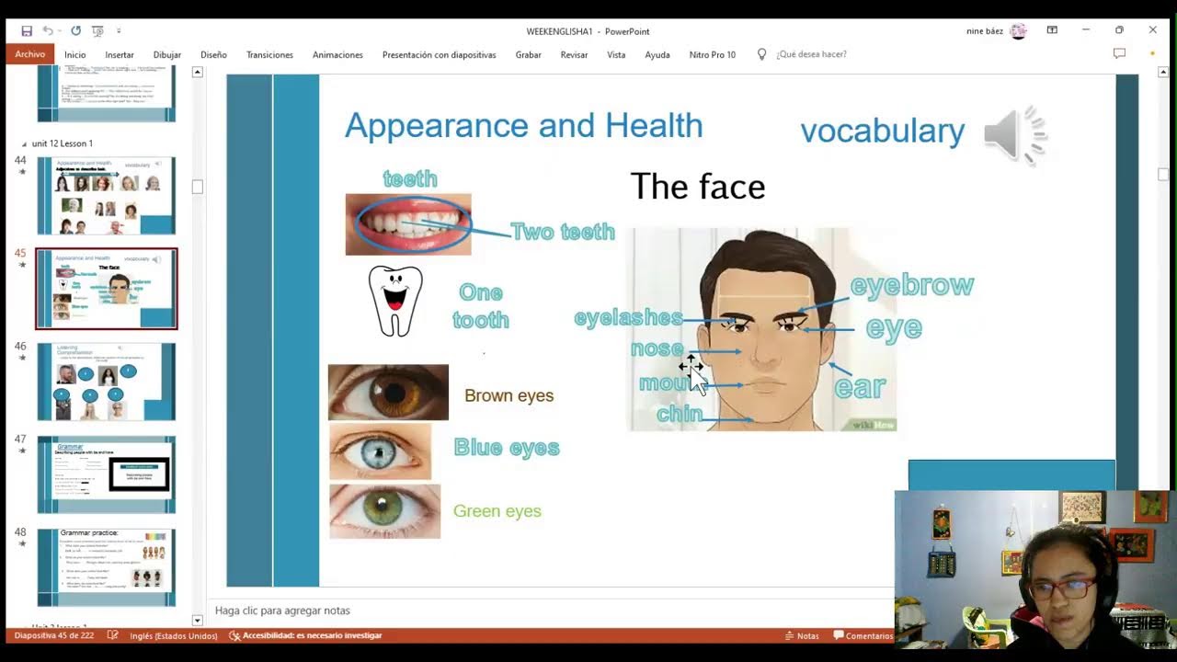1177x662 pixels.
Task: Select slide 46 Listening Comprehension thumbnail
Action: pyautogui.click(x=107, y=382)
